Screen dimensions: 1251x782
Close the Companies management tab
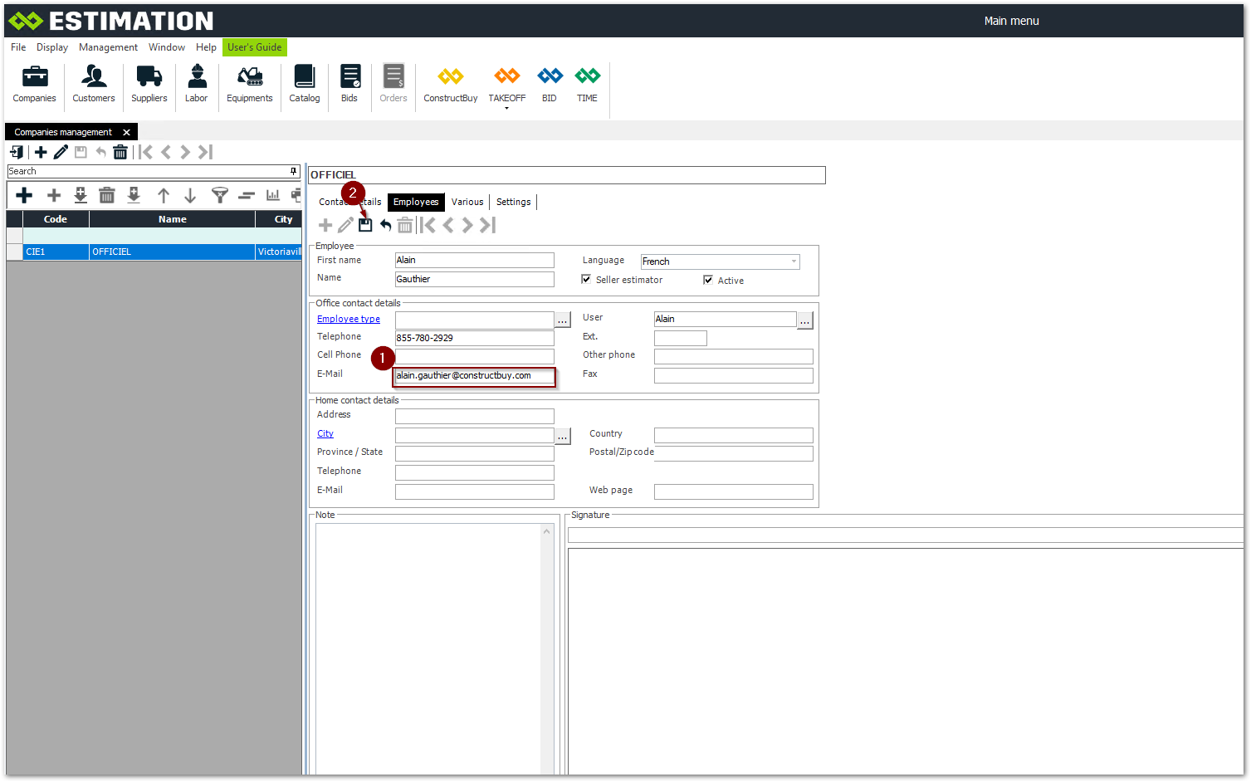click(126, 132)
